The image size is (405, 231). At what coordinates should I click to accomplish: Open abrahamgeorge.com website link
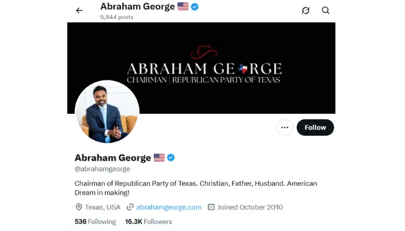(x=169, y=207)
